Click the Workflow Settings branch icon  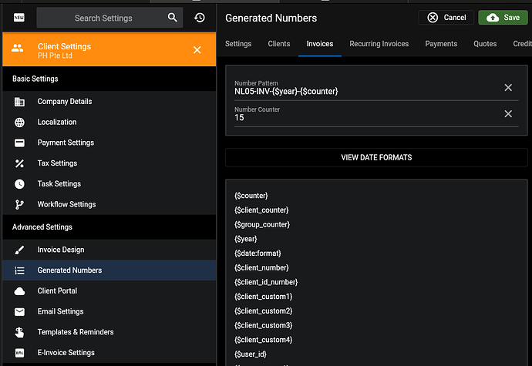click(19, 204)
